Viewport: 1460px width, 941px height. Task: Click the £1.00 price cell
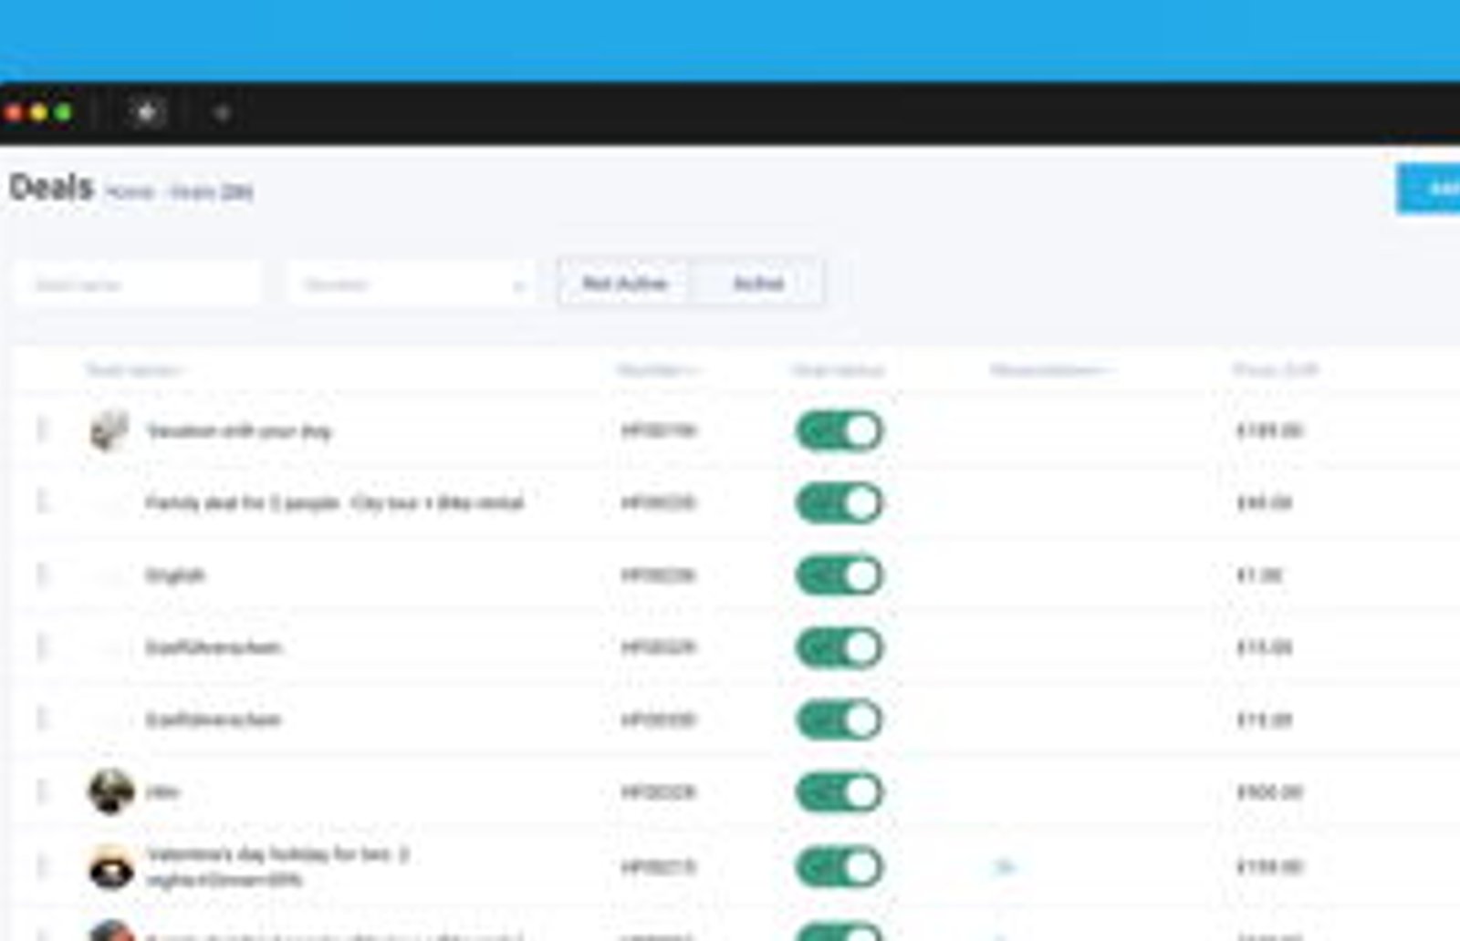coord(1260,575)
